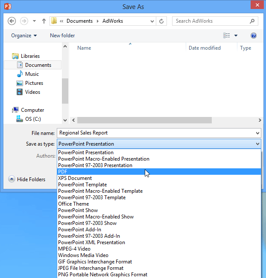Choose PDF as the file type
Viewport: 266px width, 278px height.
click(x=159, y=172)
